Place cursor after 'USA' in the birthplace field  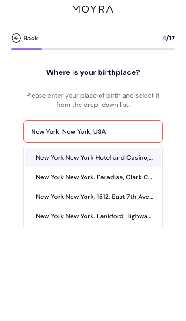click(106, 131)
